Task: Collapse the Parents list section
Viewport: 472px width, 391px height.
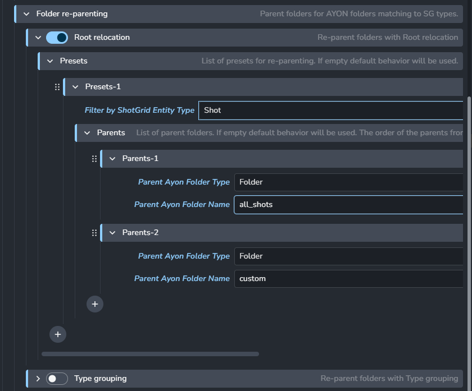Action: (x=87, y=133)
